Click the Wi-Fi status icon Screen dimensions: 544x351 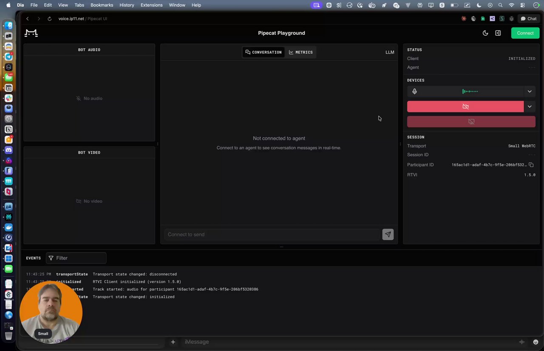[511, 5]
